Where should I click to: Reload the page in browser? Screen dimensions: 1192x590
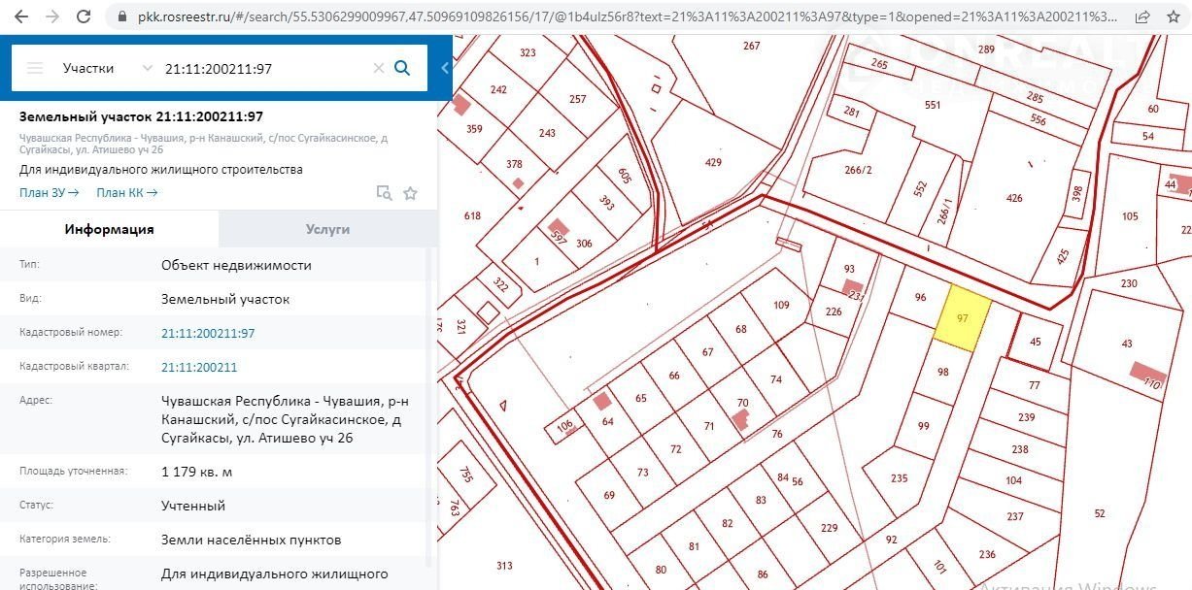click(85, 16)
